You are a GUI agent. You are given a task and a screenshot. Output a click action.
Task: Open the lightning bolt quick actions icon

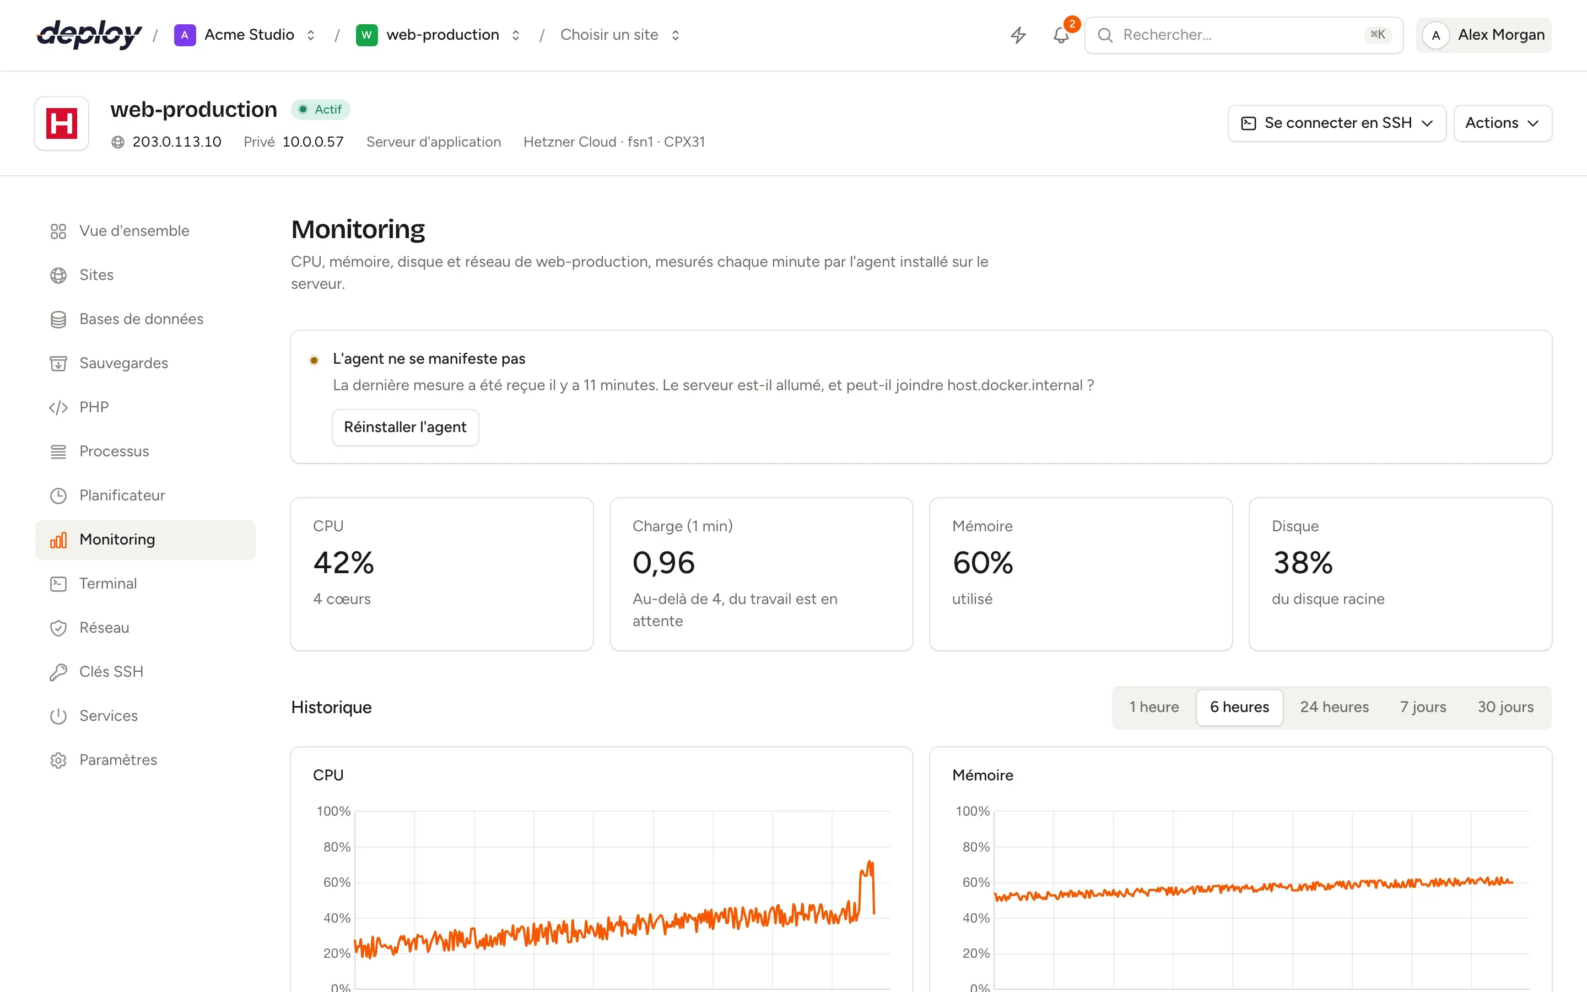(1018, 35)
